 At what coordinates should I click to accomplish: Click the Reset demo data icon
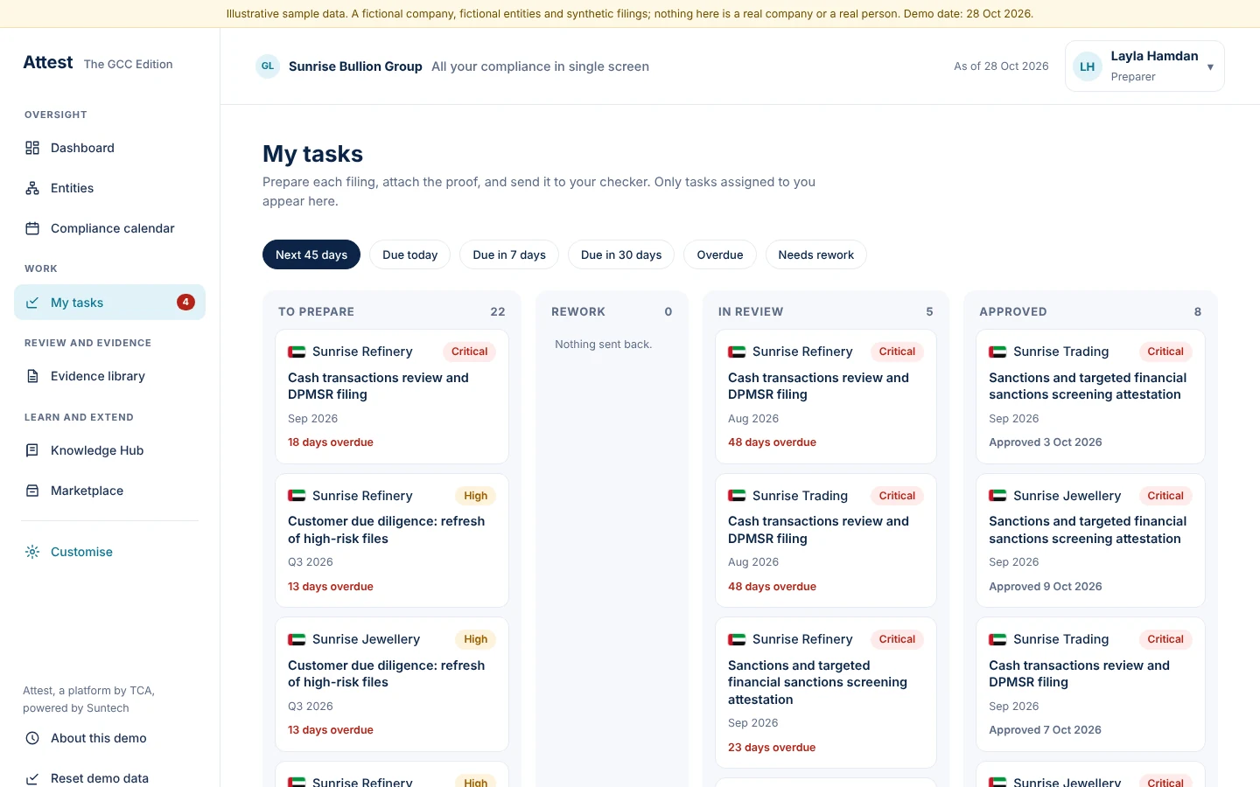pos(32,778)
